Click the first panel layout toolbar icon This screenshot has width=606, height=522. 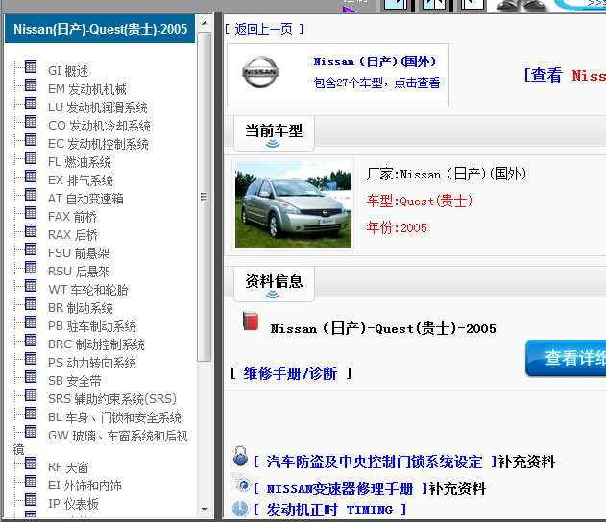[x=396, y=4]
